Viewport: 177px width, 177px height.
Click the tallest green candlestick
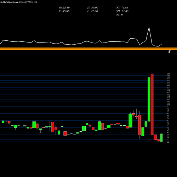coord(149,99)
